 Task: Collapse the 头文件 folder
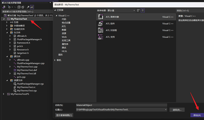click(x=7, y=33)
